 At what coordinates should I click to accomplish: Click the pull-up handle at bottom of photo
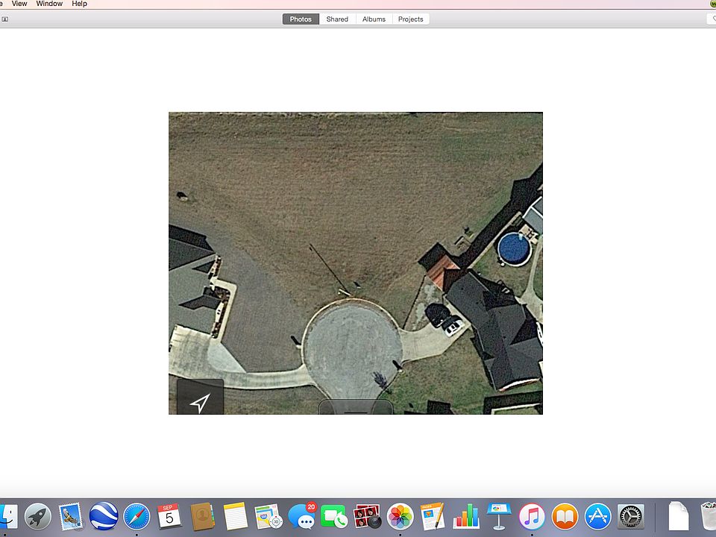click(356, 407)
